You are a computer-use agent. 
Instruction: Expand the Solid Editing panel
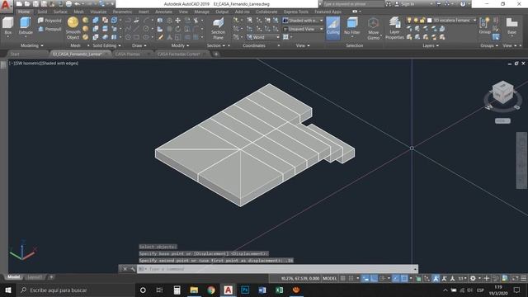(x=106, y=45)
